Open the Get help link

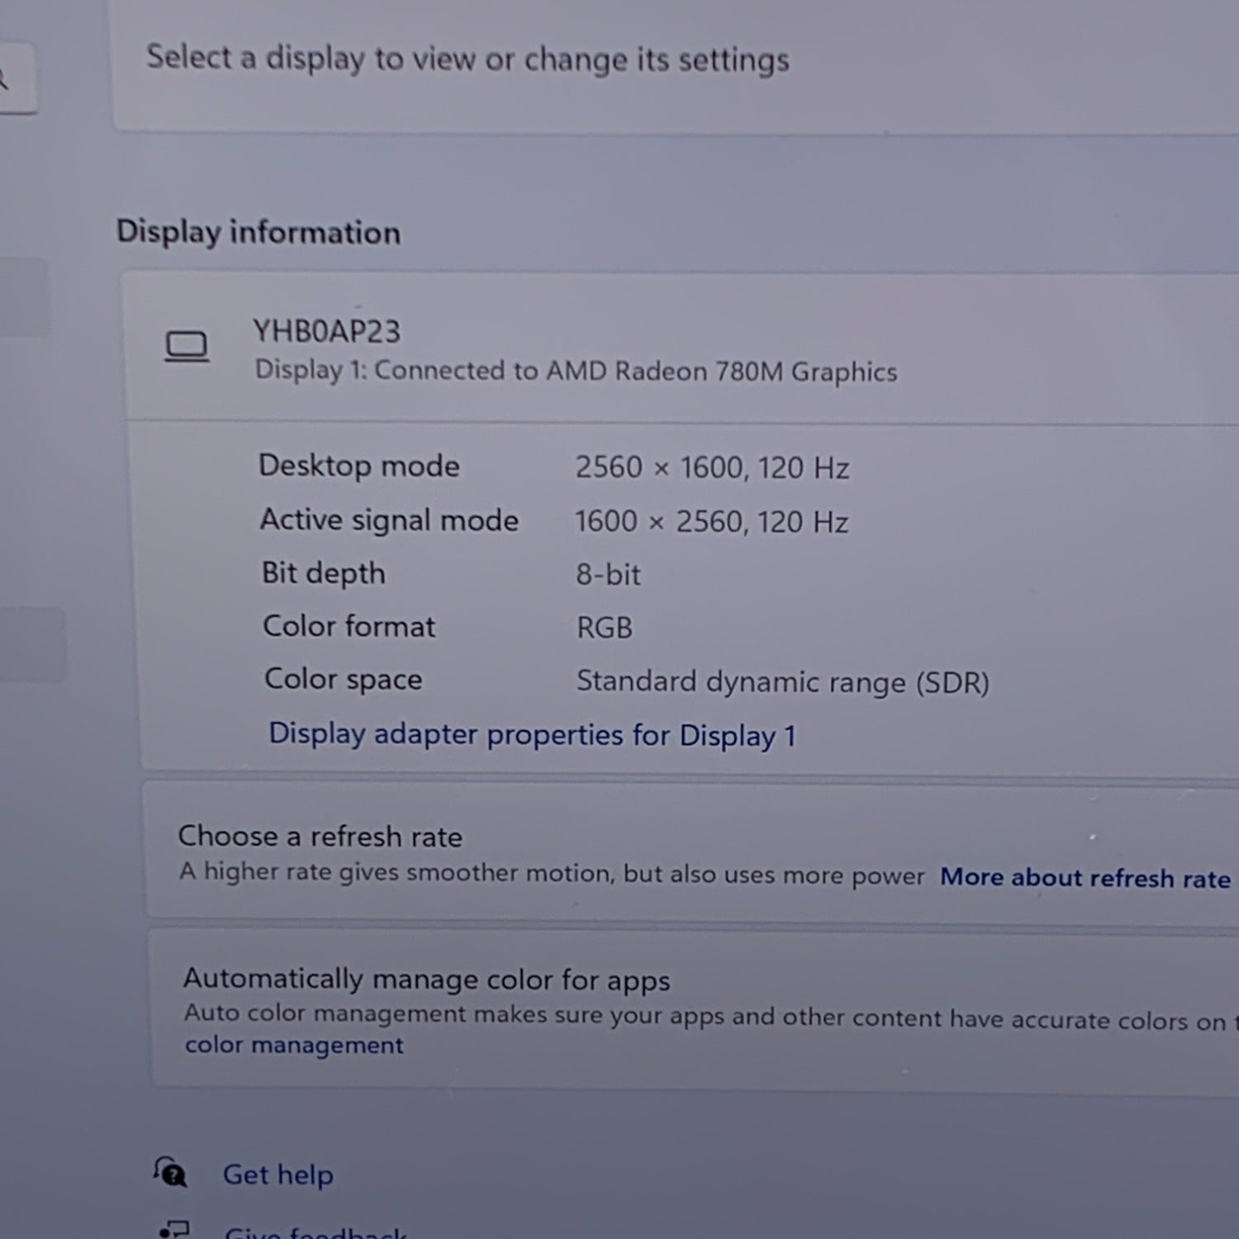click(x=278, y=1175)
